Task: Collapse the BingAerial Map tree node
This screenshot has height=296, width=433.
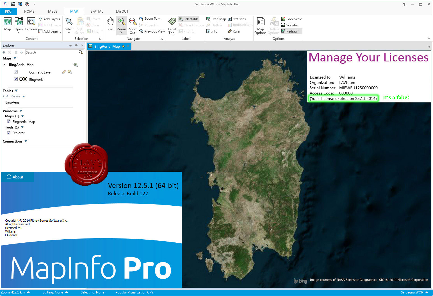Action: coord(4,65)
